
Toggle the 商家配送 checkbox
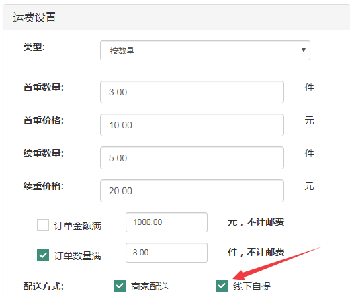pos(120,286)
